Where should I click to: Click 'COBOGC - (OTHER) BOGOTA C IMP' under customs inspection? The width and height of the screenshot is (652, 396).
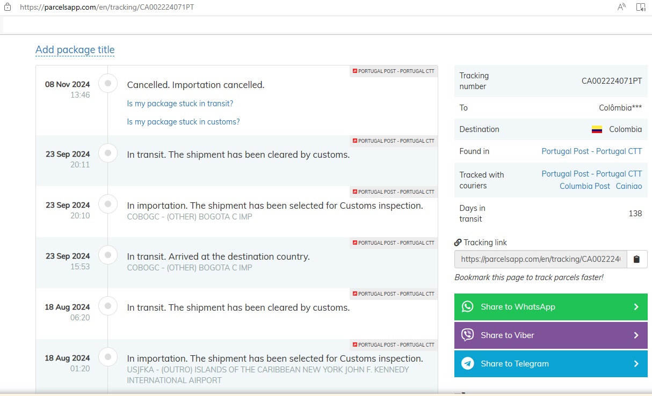[x=190, y=217]
